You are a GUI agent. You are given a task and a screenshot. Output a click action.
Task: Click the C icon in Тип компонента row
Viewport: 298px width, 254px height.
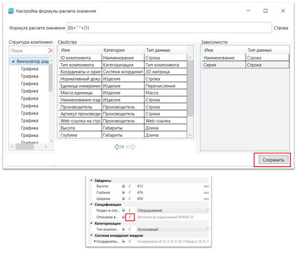click(x=130, y=229)
